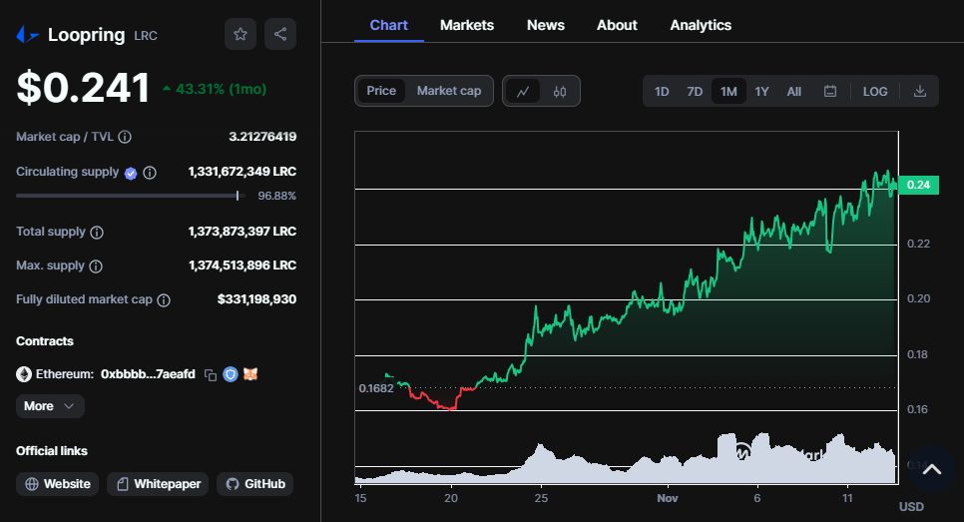Open info tooltip for Fully diluted market cap
This screenshot has width=964, height=522.
(164, 300)
